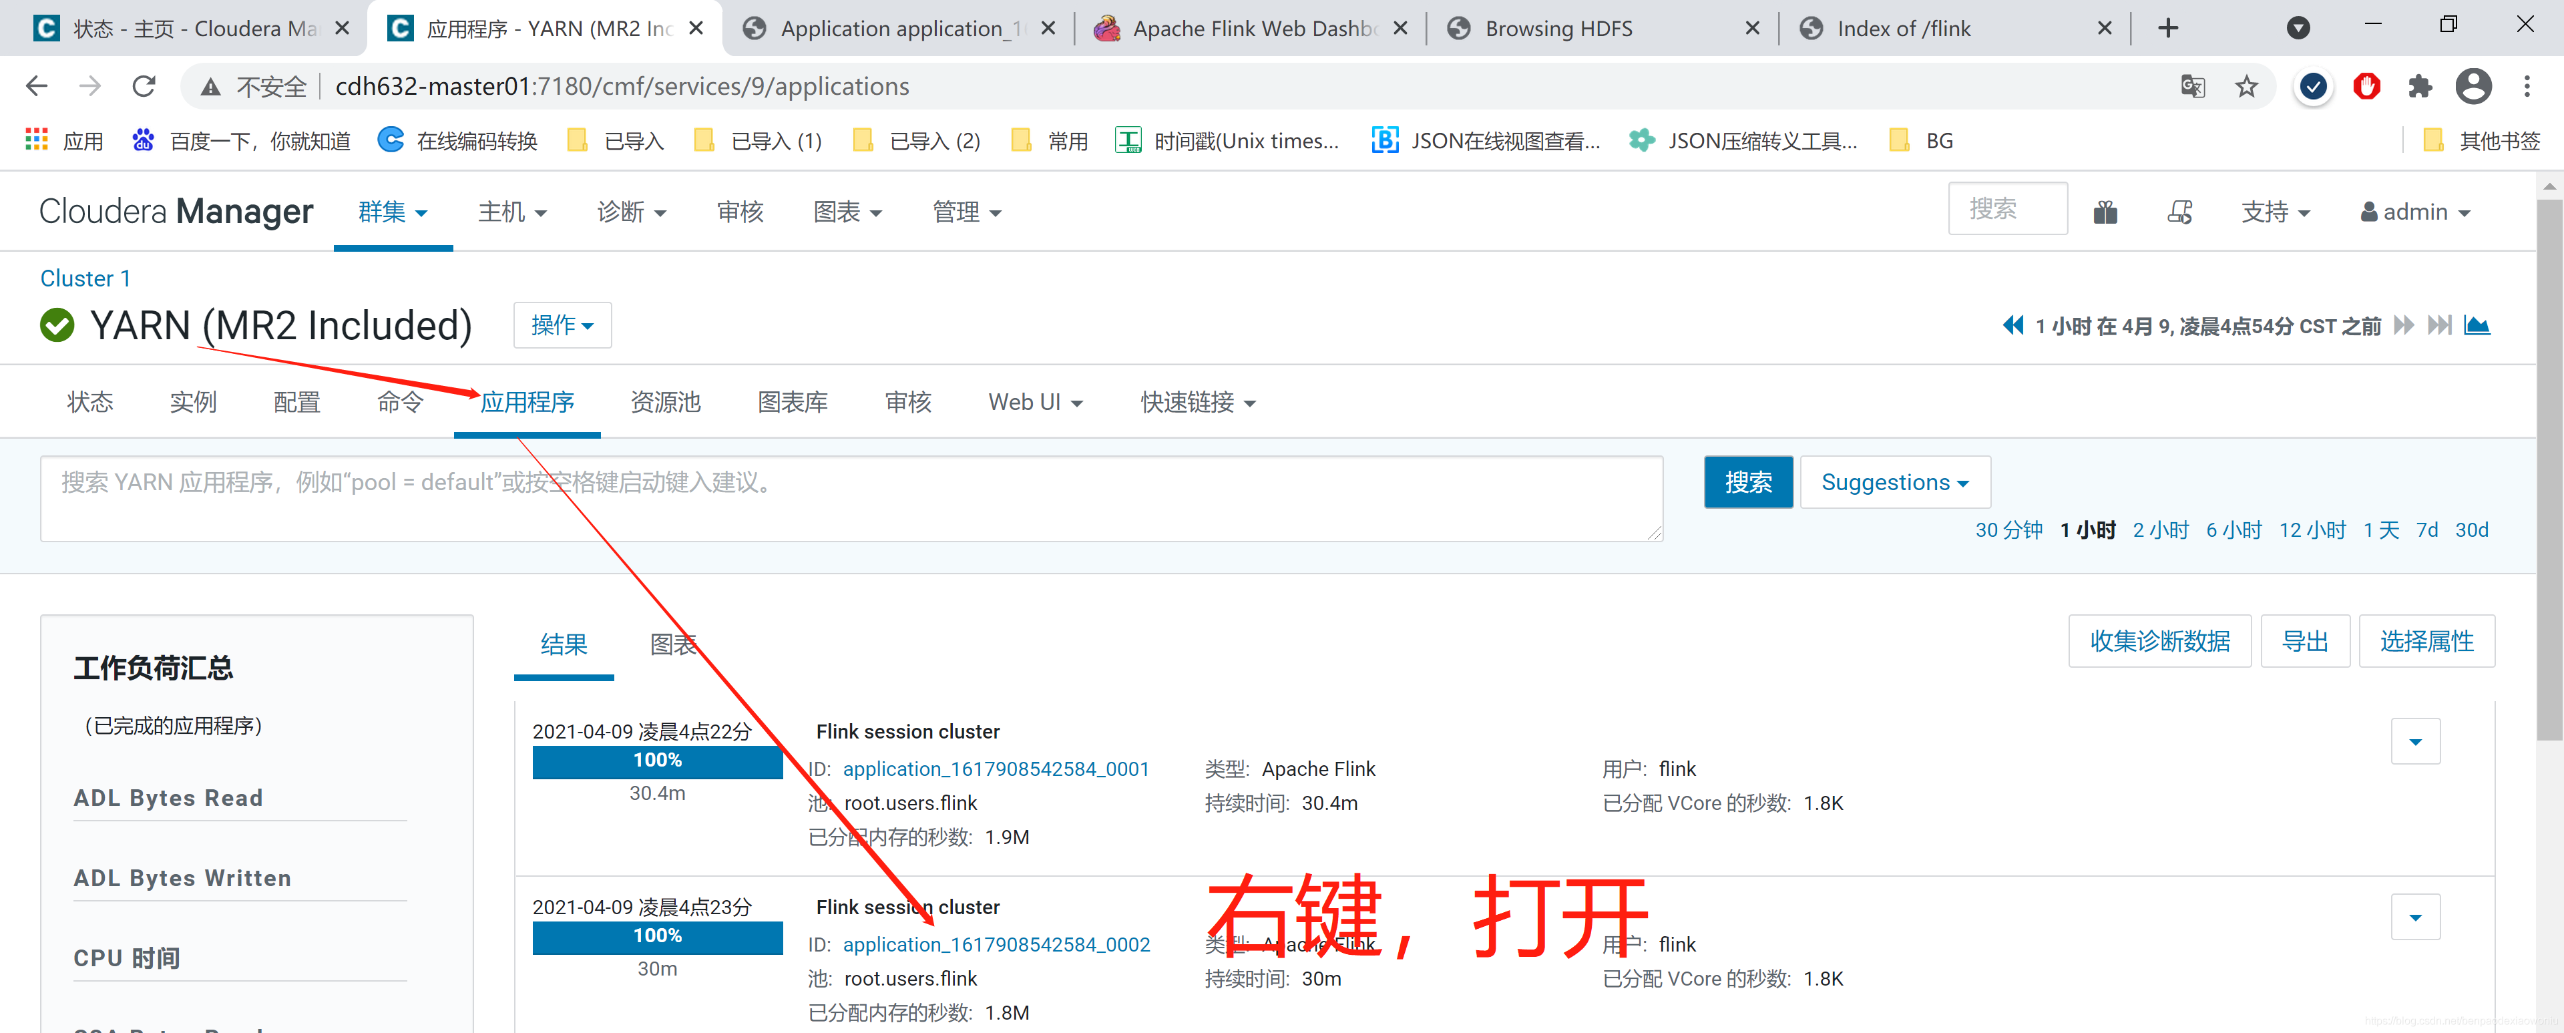Switch to the 配置 configuration tab
The height and width of the screenshot is (1033, 2564).
coord(296,402)
